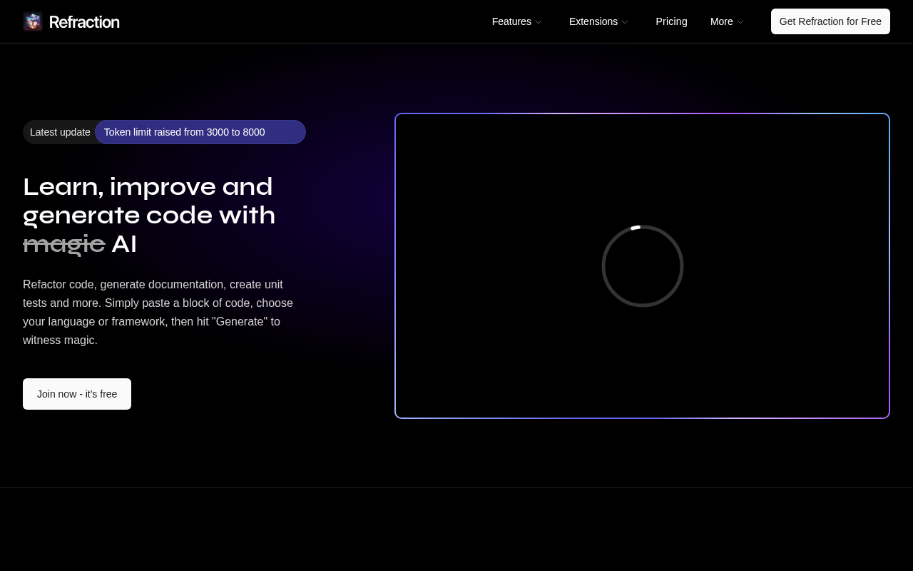Select the Pricing menu item
913x571 pixels.
pos(671,21)
